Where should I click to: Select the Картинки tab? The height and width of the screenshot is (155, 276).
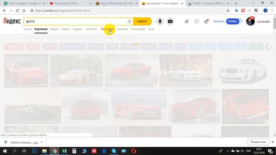click(41, 29)
